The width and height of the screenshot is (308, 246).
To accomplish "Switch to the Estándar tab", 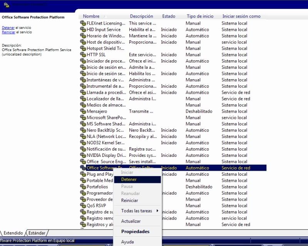I will pyautogui.click(x=37, y=233).
